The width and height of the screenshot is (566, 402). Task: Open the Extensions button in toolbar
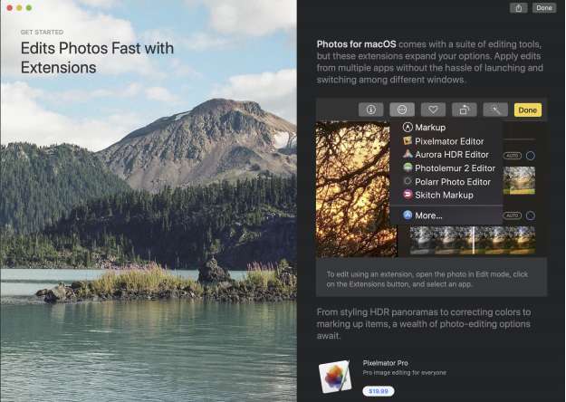coord(402,110)
